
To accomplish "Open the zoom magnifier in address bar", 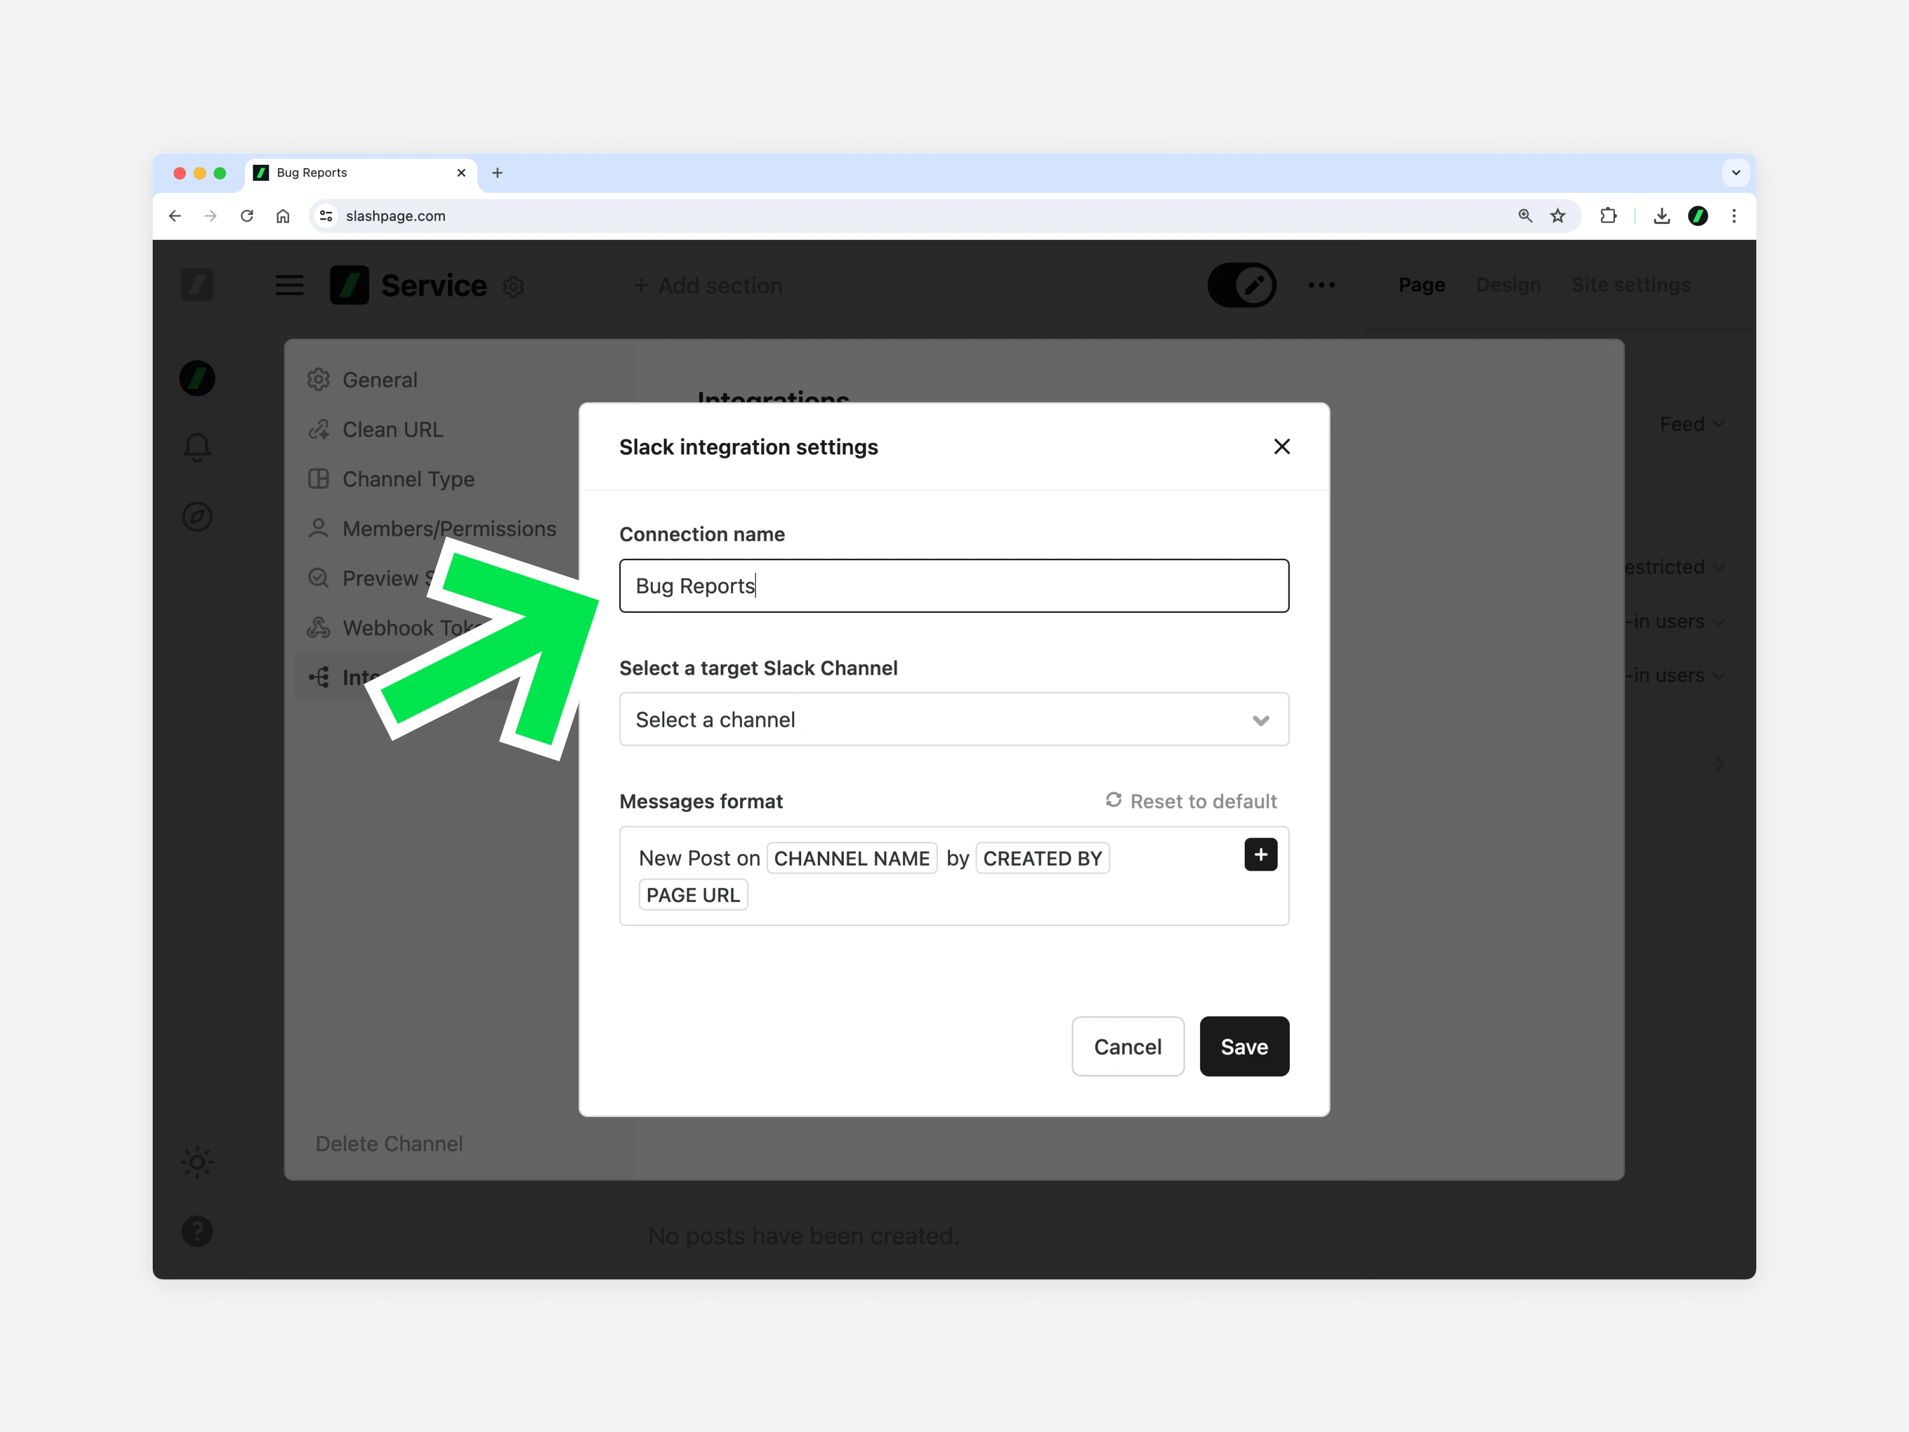I will [x=1525, y=216].
